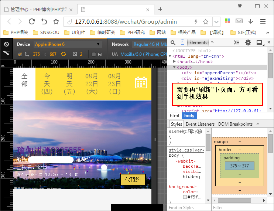Screen dimensions: 274x211
Task: Open the SNSGOU bookmarks folder
Action: pyautogui.click(x=46, y=33)
